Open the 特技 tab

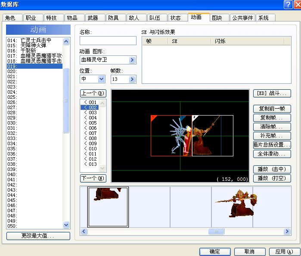click(x=54, y=18)
